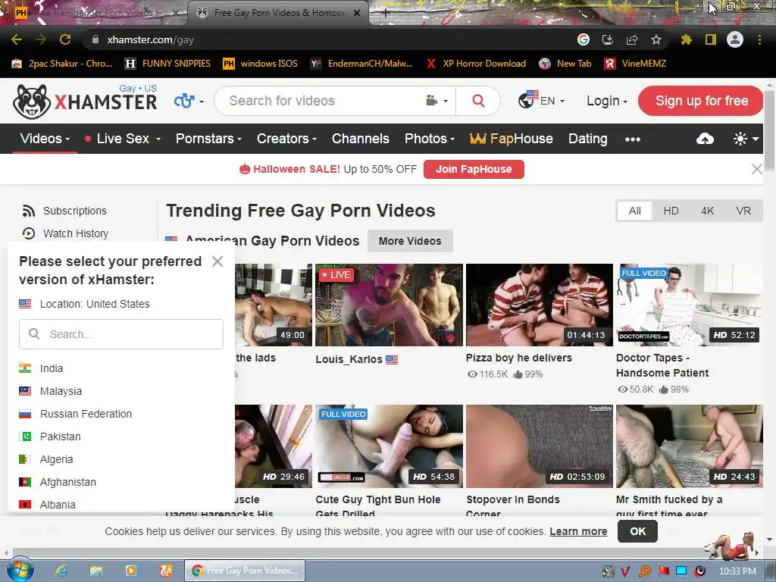Open the Channels nav item
The image size is (776, 582).
click(360, 139)
